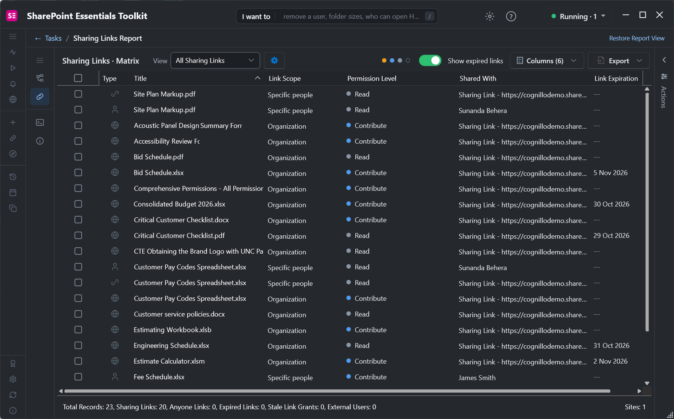Open the help question mark icon
This screenshot has height=419, width=674.
pyautogui.click(x=511, y=16)
